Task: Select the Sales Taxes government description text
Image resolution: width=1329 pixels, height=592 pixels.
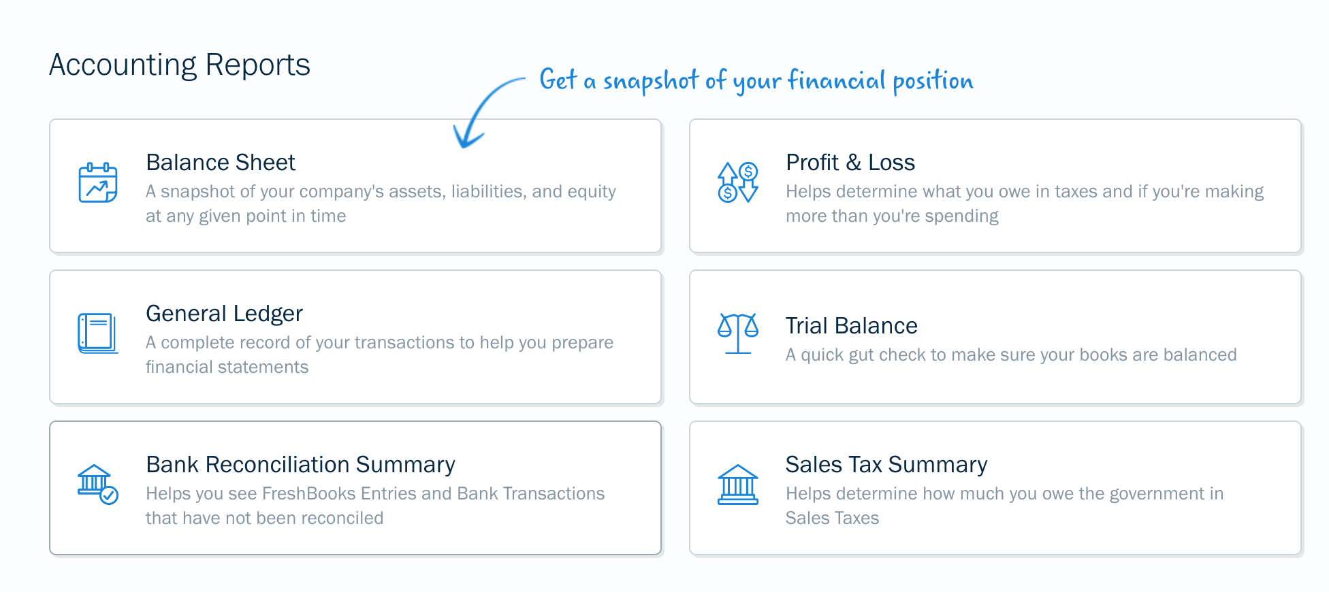Action: click(x=1004, y=506)
